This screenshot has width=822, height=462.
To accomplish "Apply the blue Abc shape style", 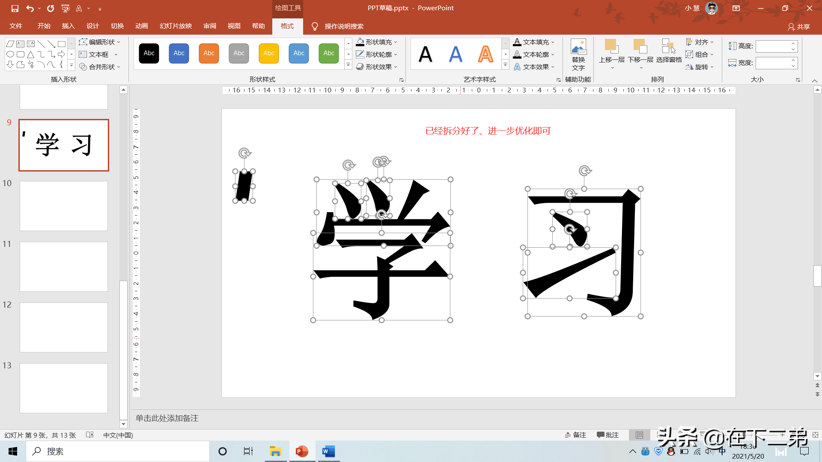I will point(179,53).
